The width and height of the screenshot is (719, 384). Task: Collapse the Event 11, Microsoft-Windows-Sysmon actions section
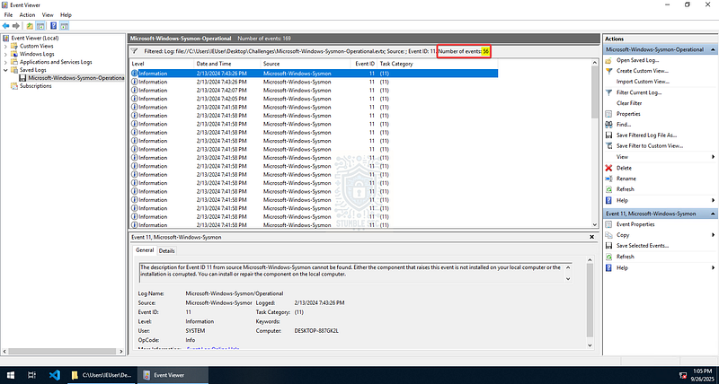[x=713, y=214]
